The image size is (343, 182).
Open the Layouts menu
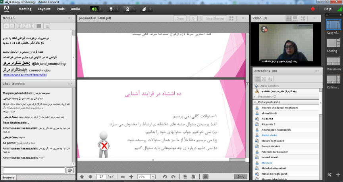(44, 9)
